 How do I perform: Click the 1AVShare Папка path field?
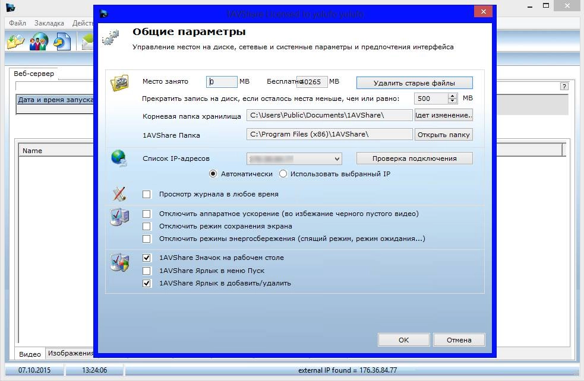coord(329,134)
